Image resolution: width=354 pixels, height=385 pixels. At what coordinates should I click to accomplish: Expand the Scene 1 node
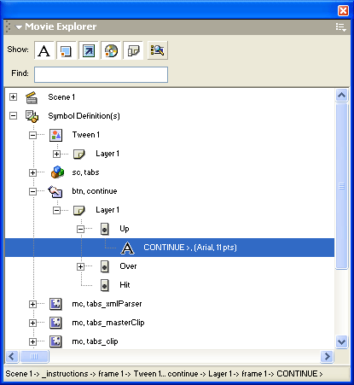point(13,97)
